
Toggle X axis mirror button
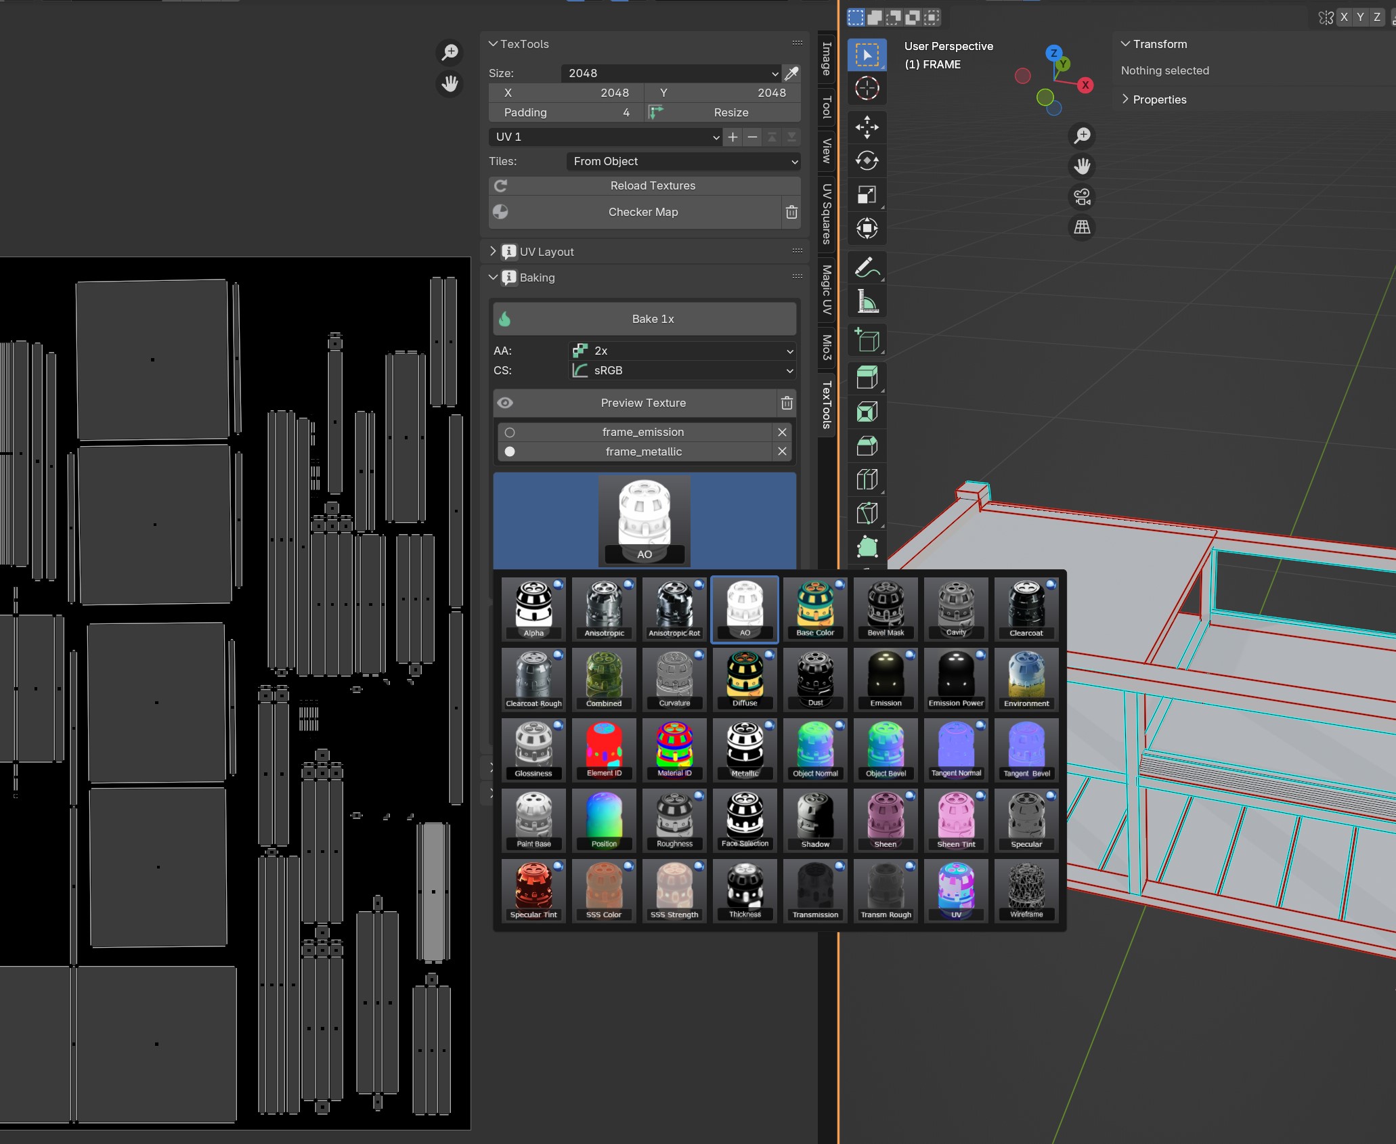[1344, 18]
